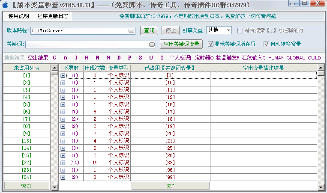Click the 查询 query button
This screenshot has width=327, height=193.
tap(149, 30)
